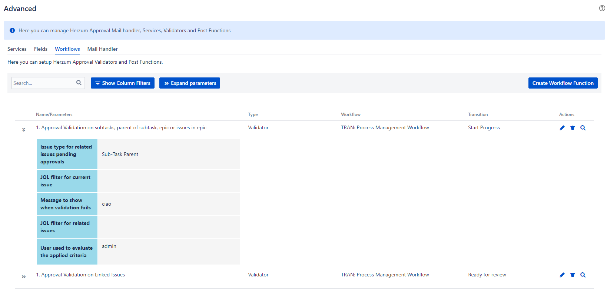Expand all parameters
This screenshot has height=289, width=607.
[x=190, y=83]
